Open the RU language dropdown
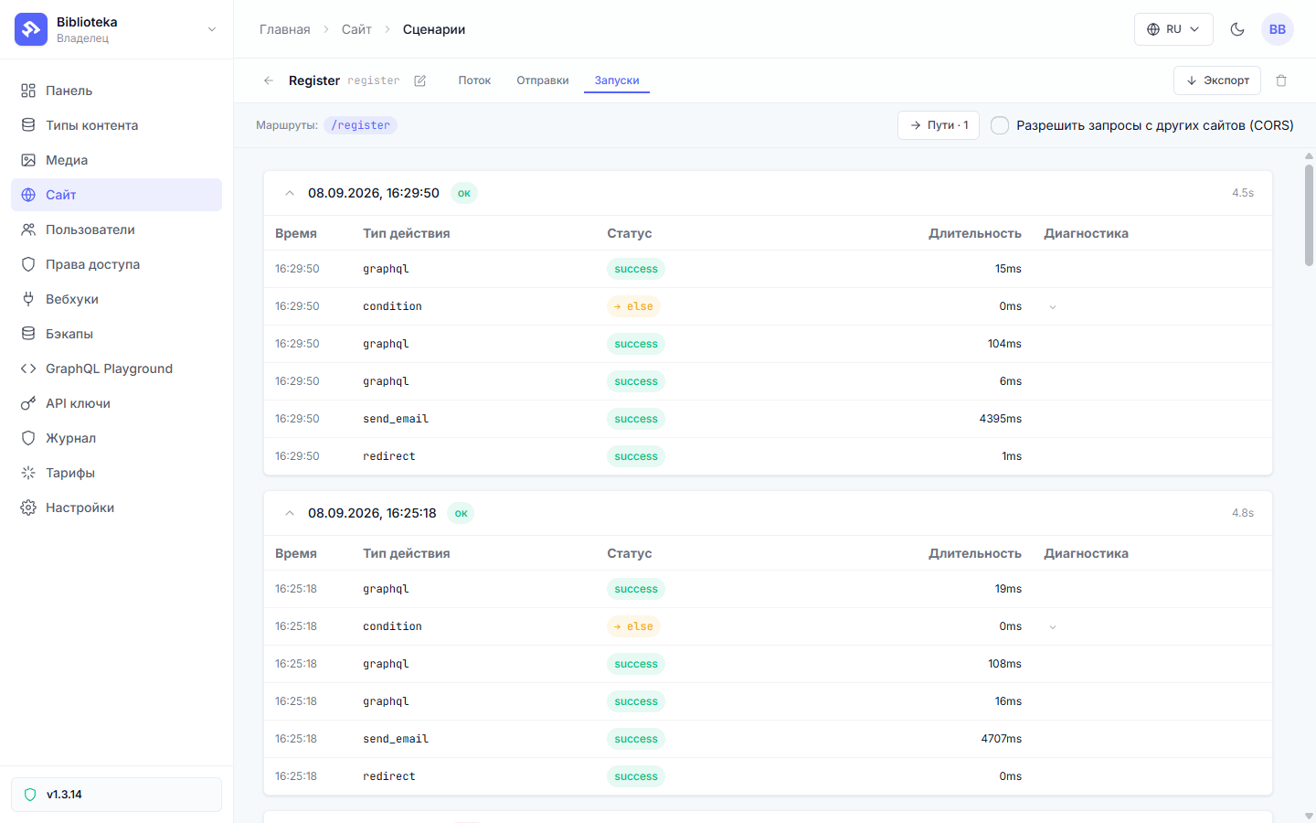 pos(1173,29)
